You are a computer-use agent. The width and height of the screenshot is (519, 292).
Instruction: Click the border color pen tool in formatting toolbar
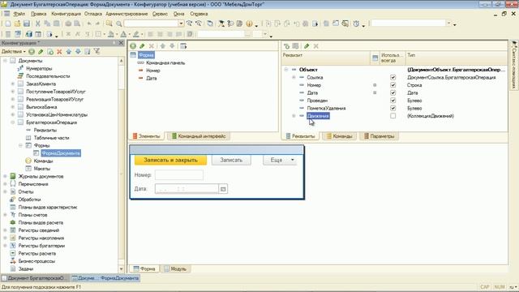tap(136, 34)
